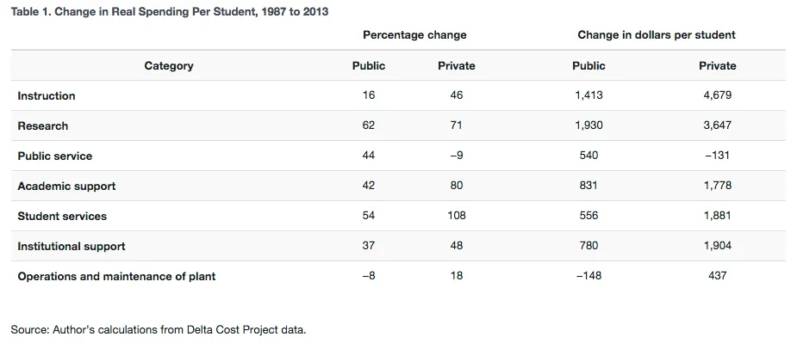Click Change in dollars per student header
This screenshot has height=349, width=797.
click(x=657, y=35)
